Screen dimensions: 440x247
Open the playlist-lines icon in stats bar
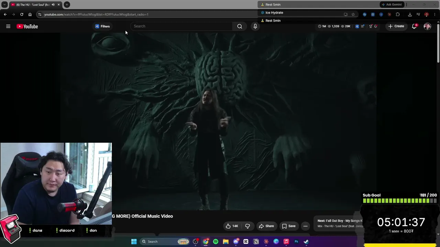click(362, 26)
